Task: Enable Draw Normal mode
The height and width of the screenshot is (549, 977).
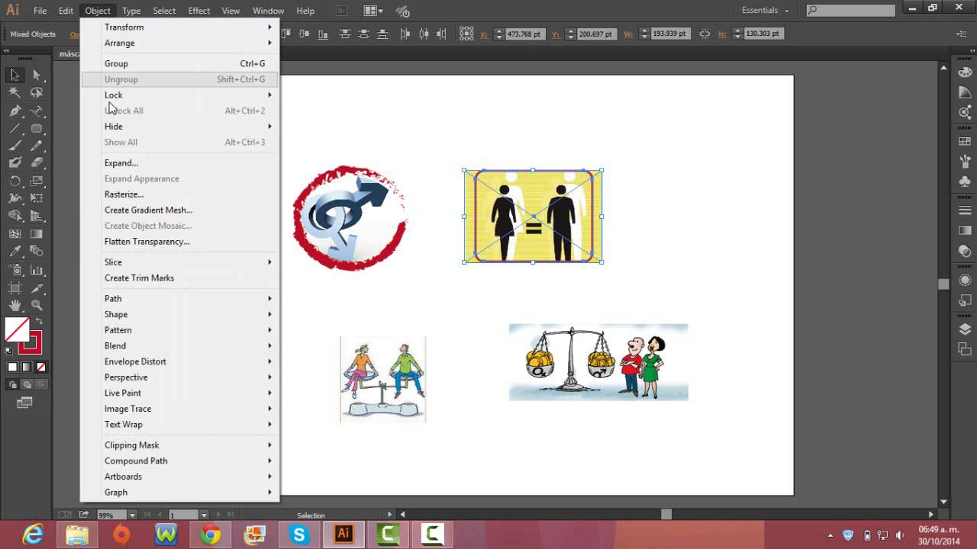Action: [x=12, y=384]
